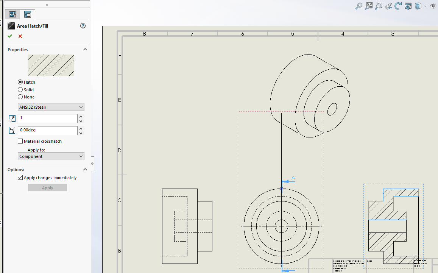Click the Zoom to Sheet icon
The image size is (438, 273).
tap(369, 6)
